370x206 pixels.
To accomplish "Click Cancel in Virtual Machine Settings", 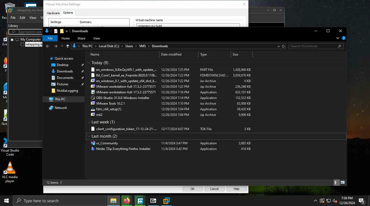I will tap(214, 189).
